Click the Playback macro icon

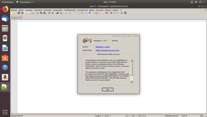point(118,13)
